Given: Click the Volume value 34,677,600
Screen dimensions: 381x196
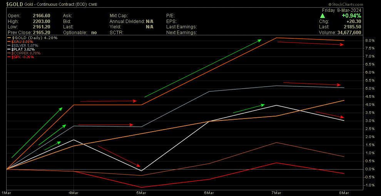Looking at the screenshot, I should (349, 33).
